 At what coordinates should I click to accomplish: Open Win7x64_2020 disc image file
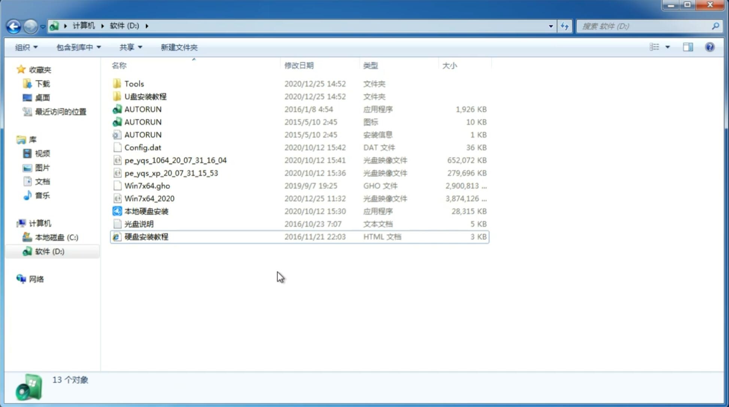point(149,199)
